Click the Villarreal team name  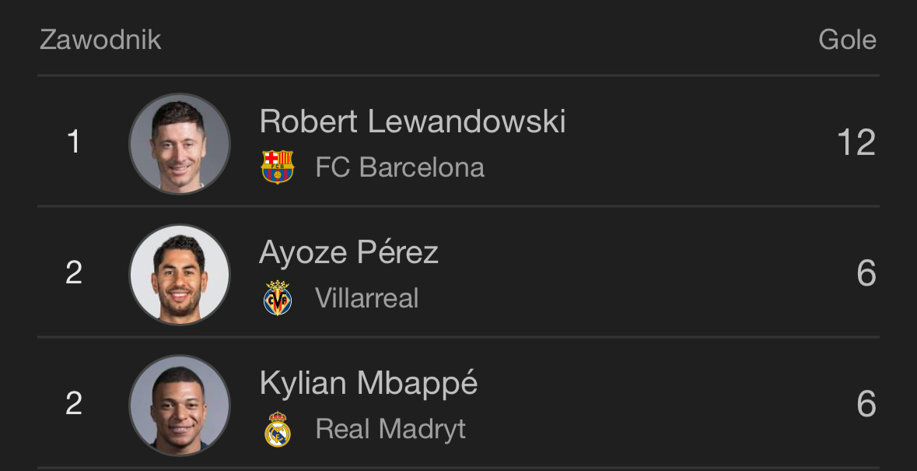click(367, 298)
